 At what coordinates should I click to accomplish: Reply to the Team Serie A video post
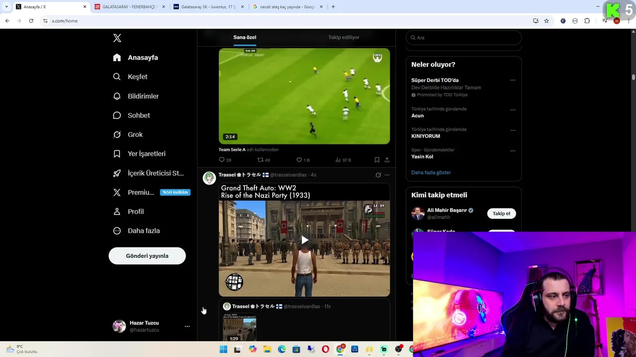225,160
